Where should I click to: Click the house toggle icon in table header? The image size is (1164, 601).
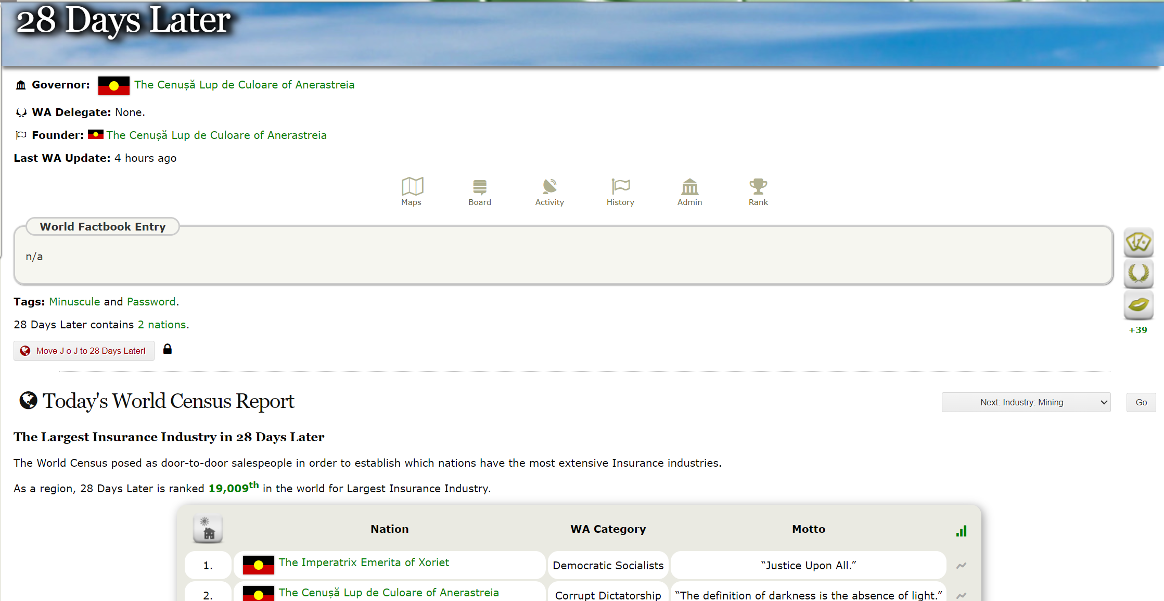(x=208, y=529)
